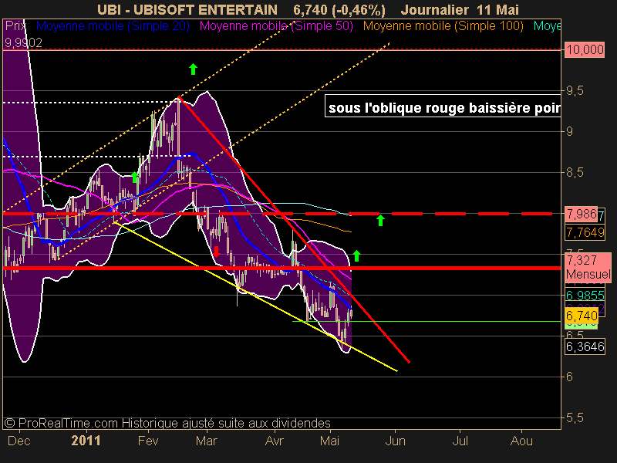The height and width of the screenshot is (463, 617).
Task: Click the cyan "6,9855" price label
Action: click(x=585, y=295)
